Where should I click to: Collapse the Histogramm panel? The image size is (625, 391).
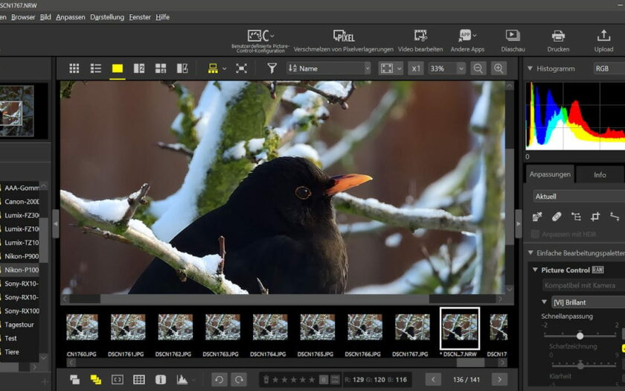click(530, 69)
